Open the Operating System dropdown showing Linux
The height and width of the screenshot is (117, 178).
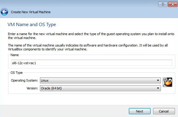click(x=100, y=80)
